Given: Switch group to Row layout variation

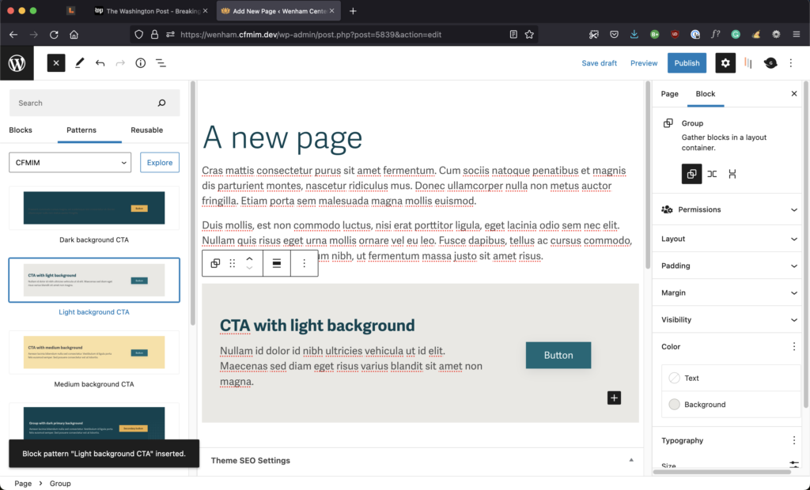Looking at the screenshot, I should 712,174.
